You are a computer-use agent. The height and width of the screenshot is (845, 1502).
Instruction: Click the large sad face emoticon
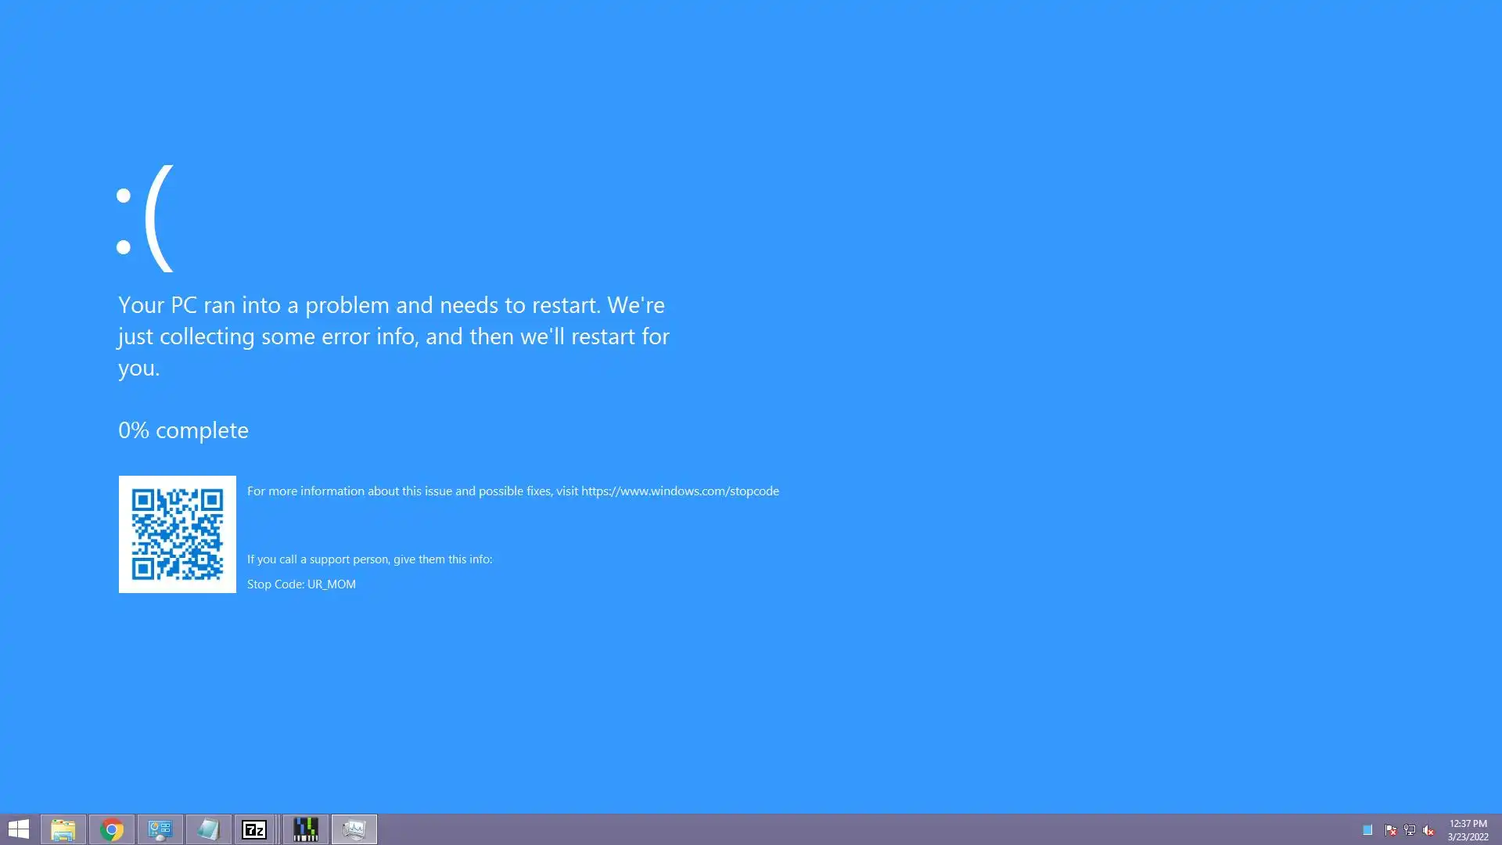pyautogui.click(x=146, y=219)
